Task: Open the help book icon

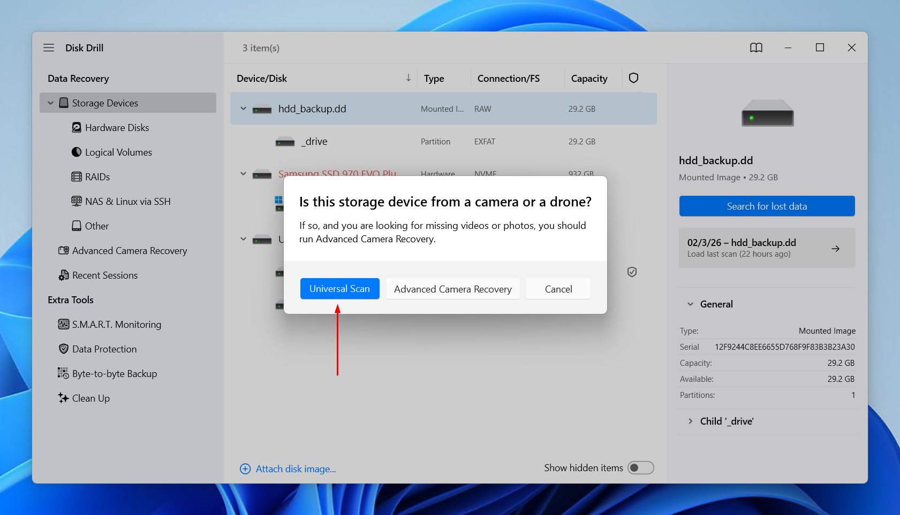Action: pos(756,48)
